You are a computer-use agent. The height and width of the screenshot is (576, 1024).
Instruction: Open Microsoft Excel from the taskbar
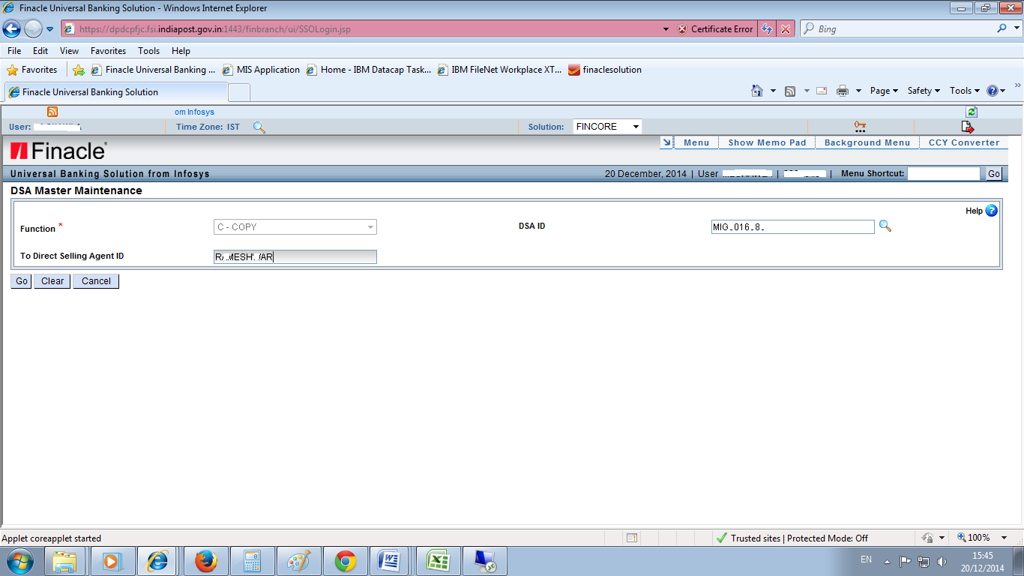tap(438, 560)
